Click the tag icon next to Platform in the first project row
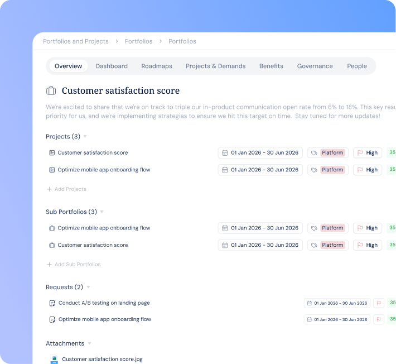Screen dimensions: 396x364 pos(314,153)
